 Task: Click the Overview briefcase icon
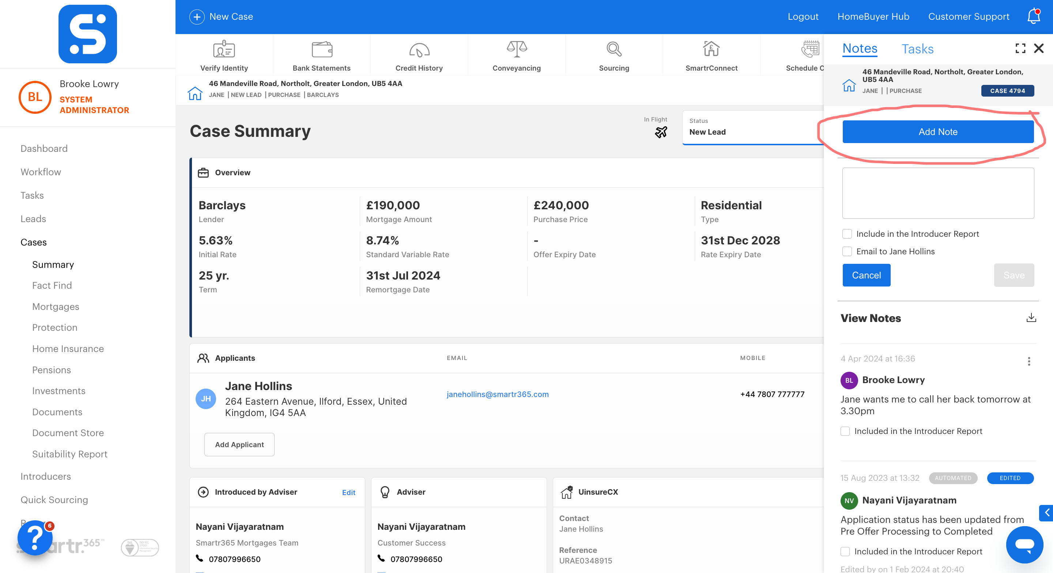[203, 173]
